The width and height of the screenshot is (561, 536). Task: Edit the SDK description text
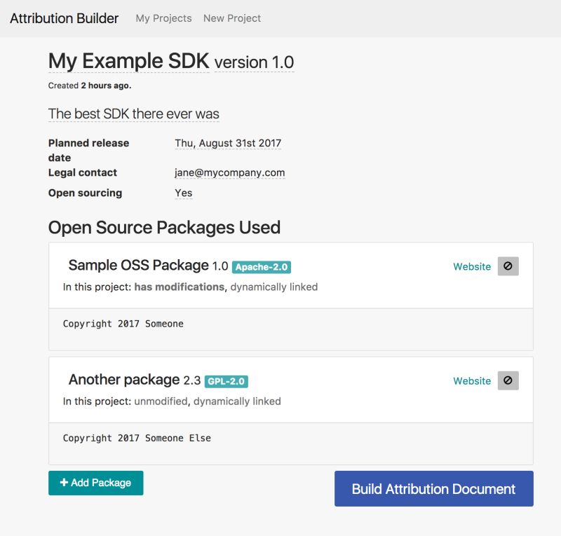133,113
